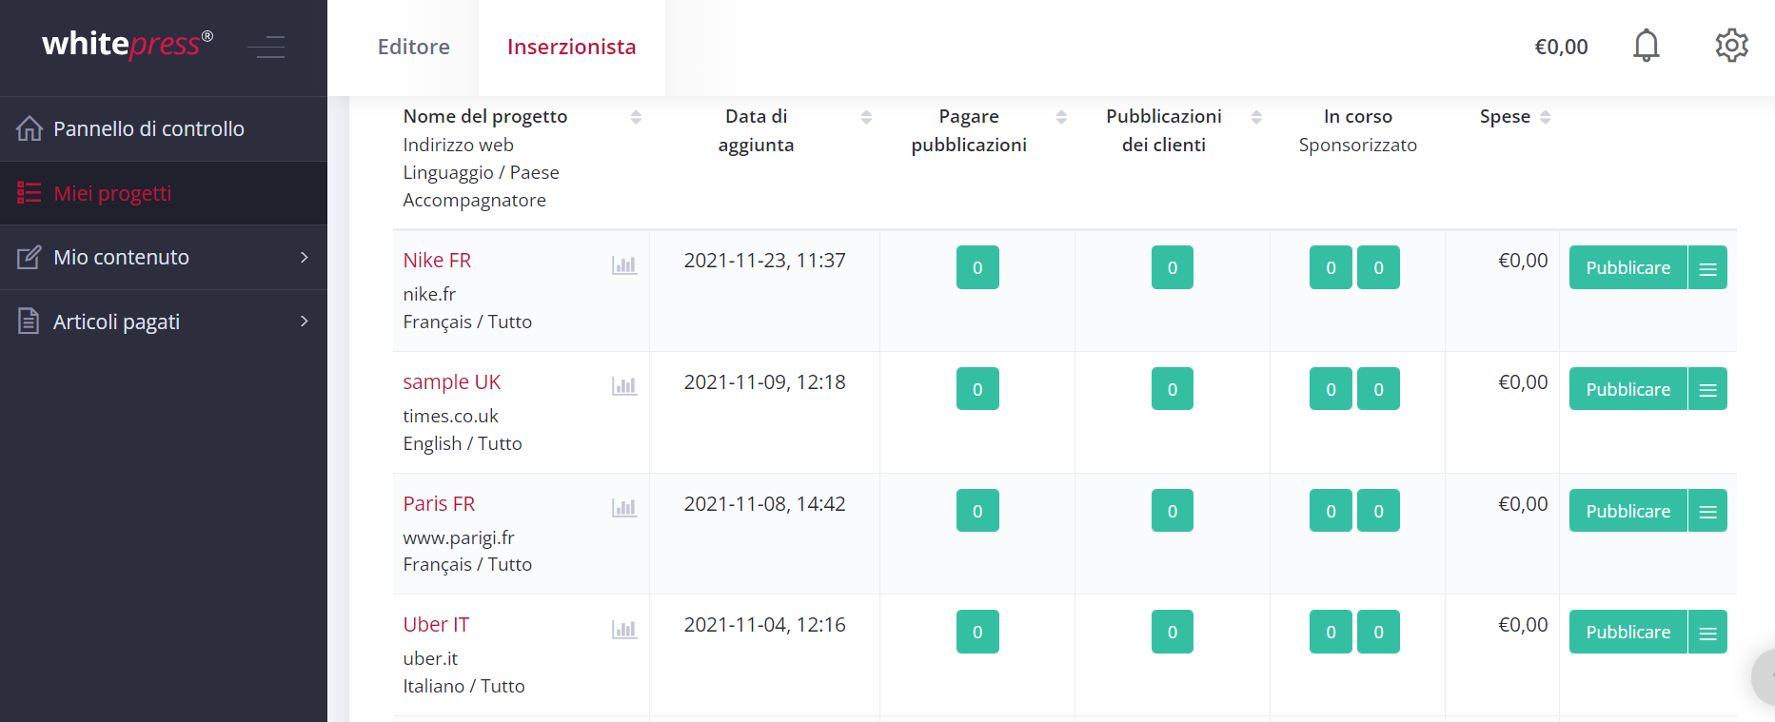Sort by Nome del progetto
The width and height of the screenshot is (1775, 722).
pos(636,117)
